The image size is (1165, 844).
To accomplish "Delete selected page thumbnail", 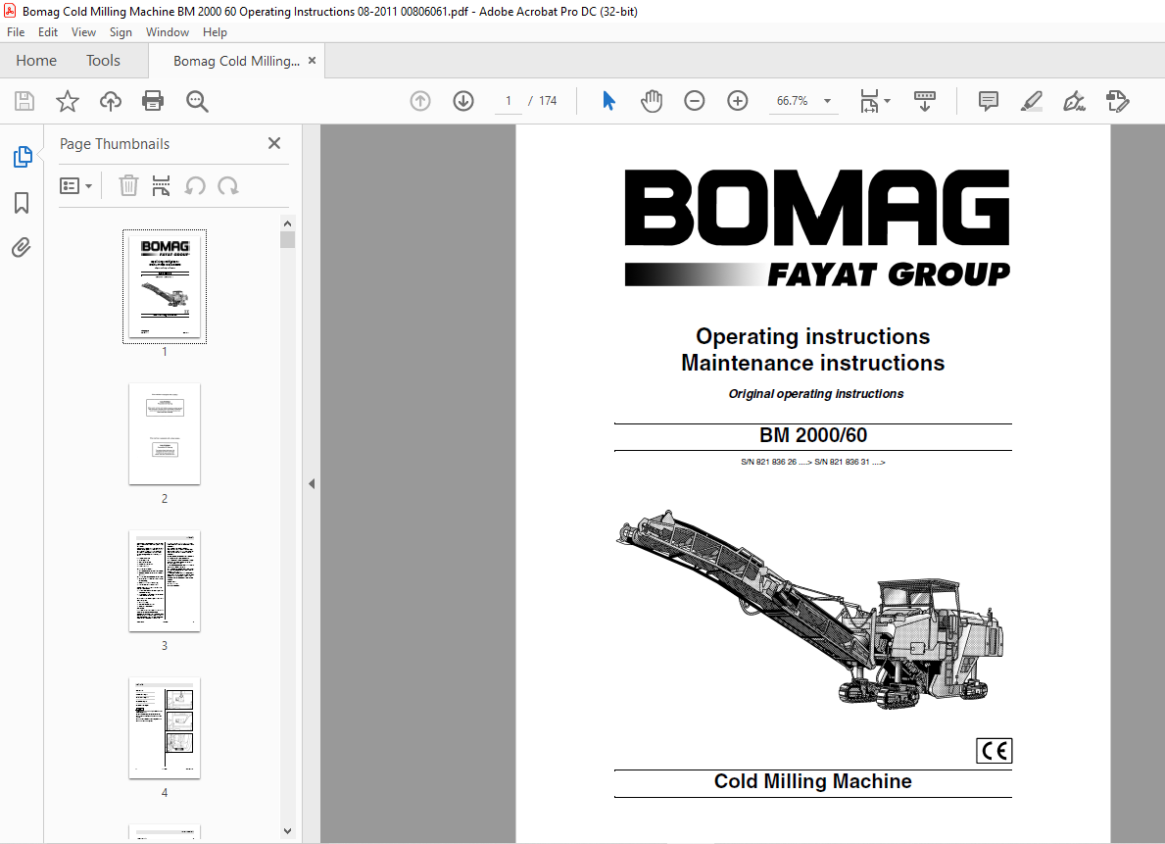I will coord(128,186).
